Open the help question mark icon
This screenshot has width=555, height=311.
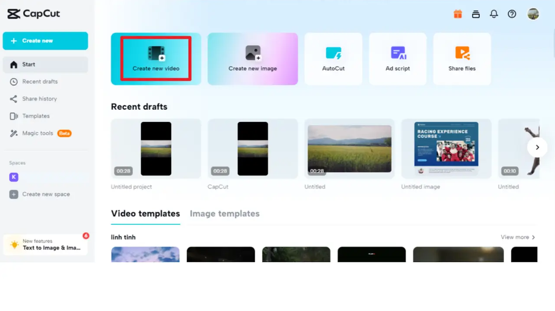tap(512, 14)
